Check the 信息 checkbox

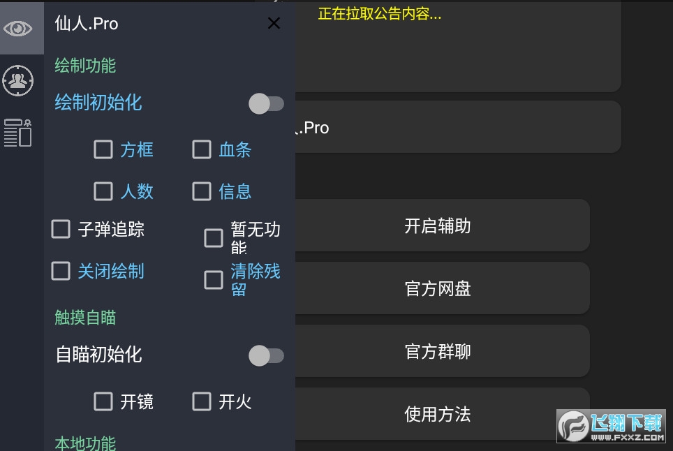click(201, 191)
